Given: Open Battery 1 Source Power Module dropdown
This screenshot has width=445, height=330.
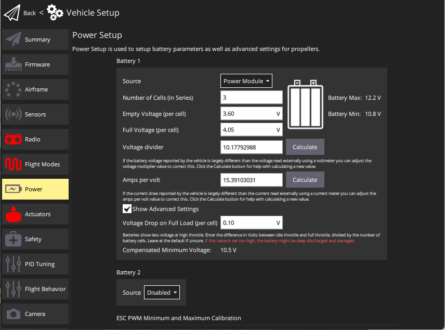Looking at the screenshot, I should (x=246, y=81).
